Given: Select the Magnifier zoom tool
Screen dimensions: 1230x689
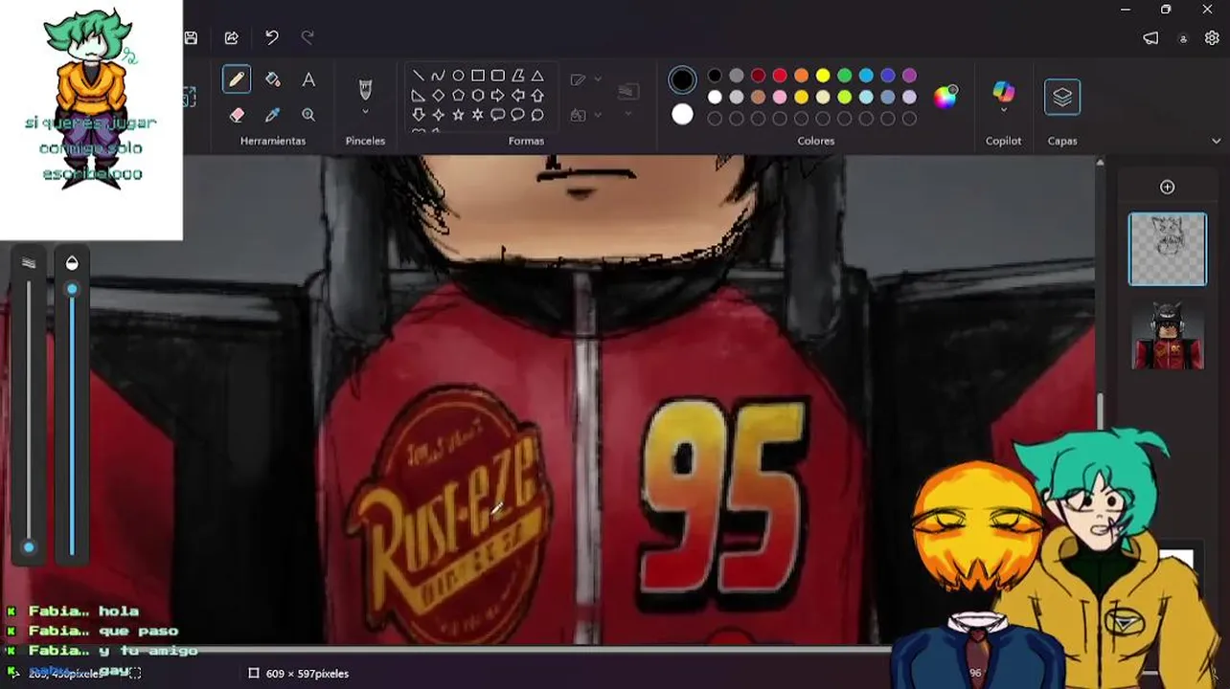Looking at the screenshot, I should (308, 115).
